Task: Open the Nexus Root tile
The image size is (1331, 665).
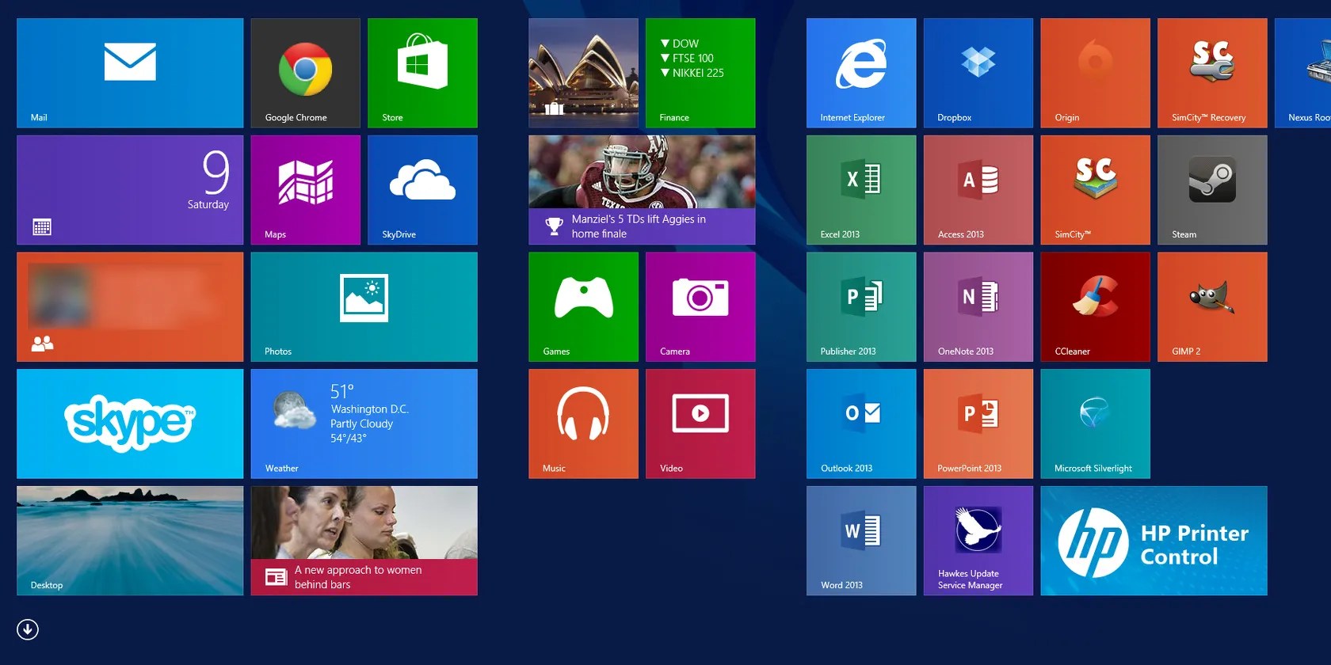Action: pos(1303,73)
